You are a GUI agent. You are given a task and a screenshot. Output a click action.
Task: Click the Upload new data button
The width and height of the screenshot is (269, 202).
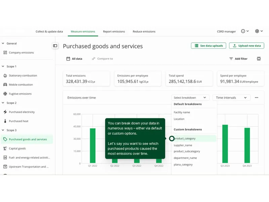(x=246, y=46)
